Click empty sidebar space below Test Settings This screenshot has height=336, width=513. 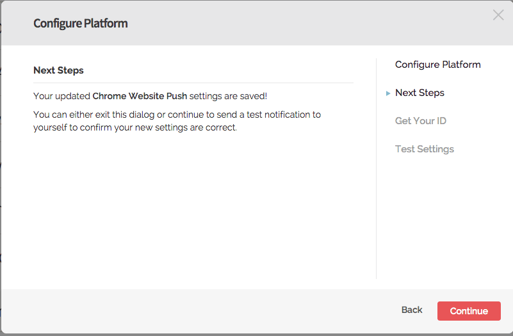pyautogui.click(x=442, y=218)
